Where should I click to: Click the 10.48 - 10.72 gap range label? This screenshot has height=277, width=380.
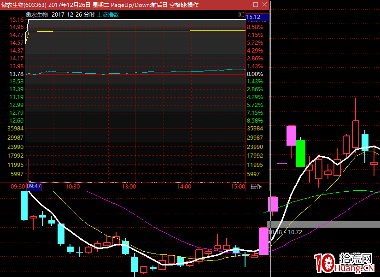coord(285,232)
